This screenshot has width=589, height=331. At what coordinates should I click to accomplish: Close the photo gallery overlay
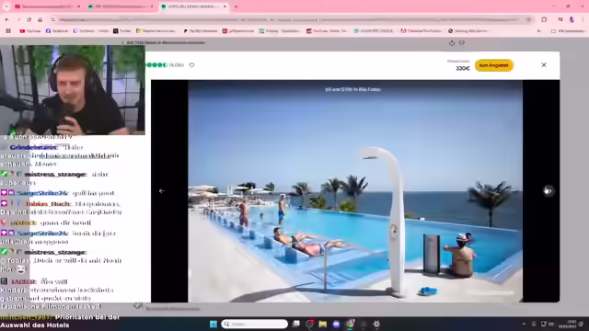pyautogui.click(x=544, y=65)
